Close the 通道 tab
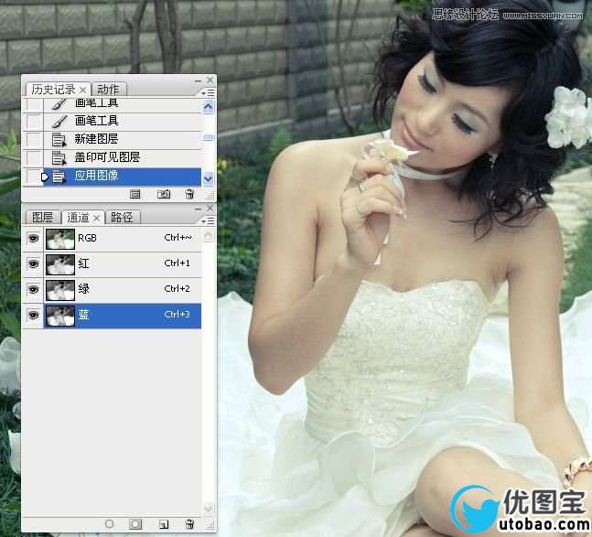This screenshot has width=592, height=537. coord(97,218)
